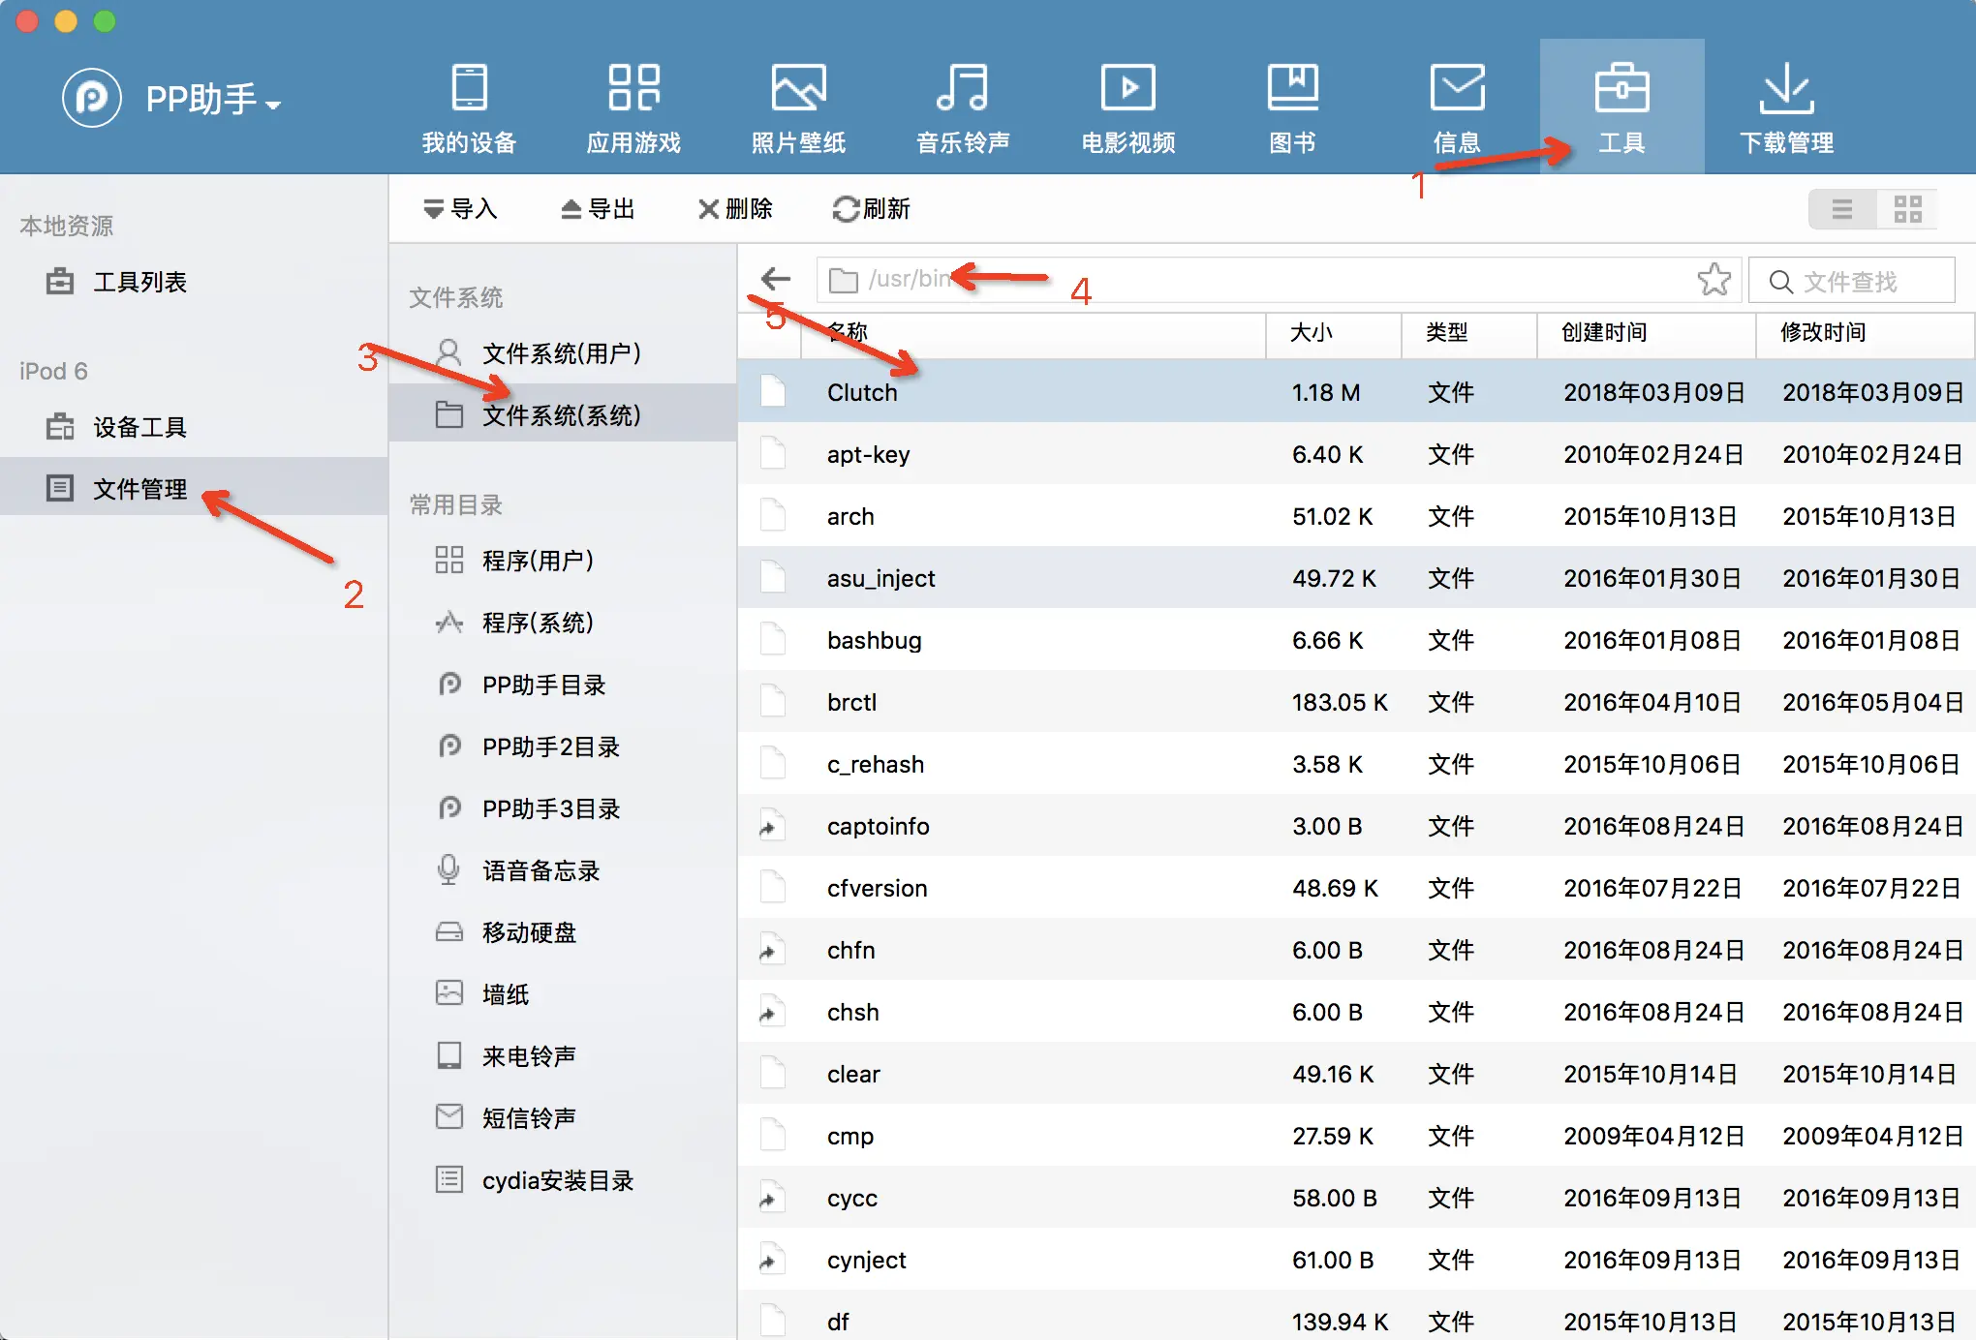Switch to list view mode
Viewport: 1976px width, 1340px height.
coord(1841,209)
